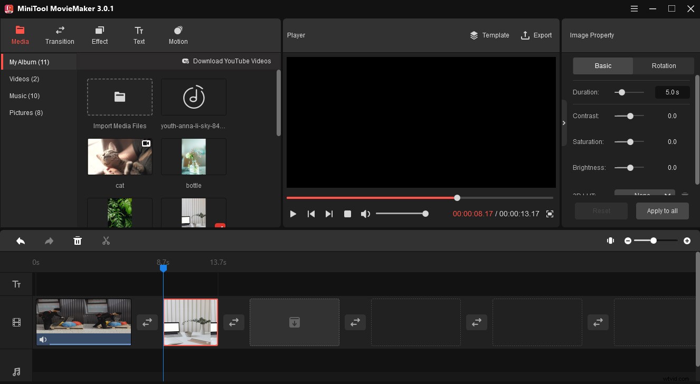Click the Export button

(536, 35)
